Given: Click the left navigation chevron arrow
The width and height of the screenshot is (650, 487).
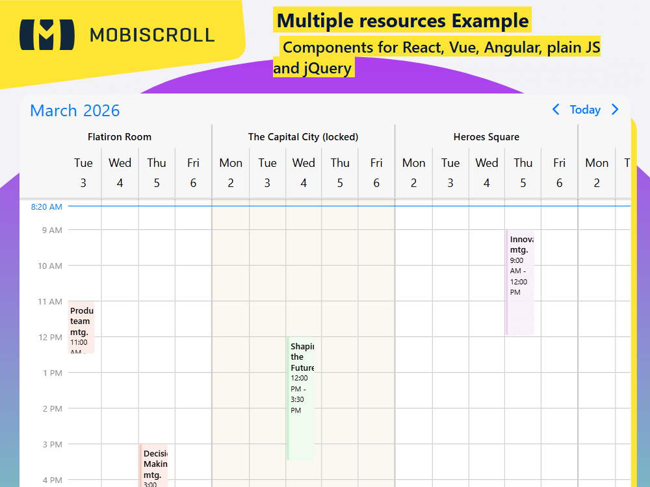Looking at the screenshot, I should pos(556,110).
